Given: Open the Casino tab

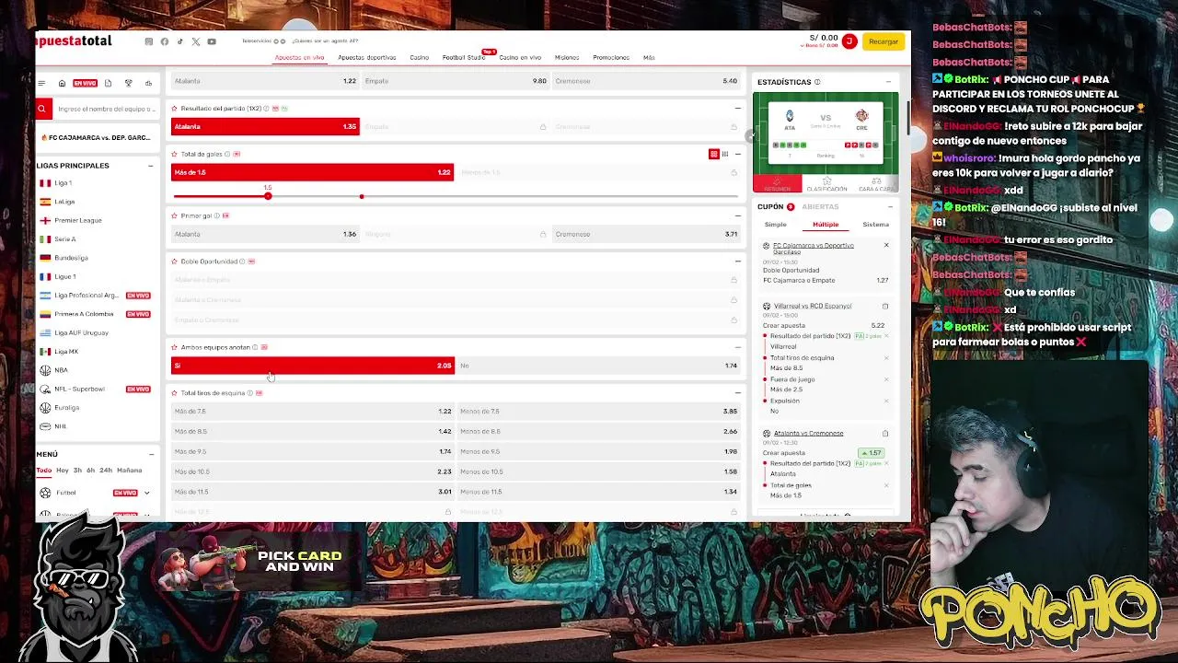Looking at the screenshot, I should click(419, 57).
